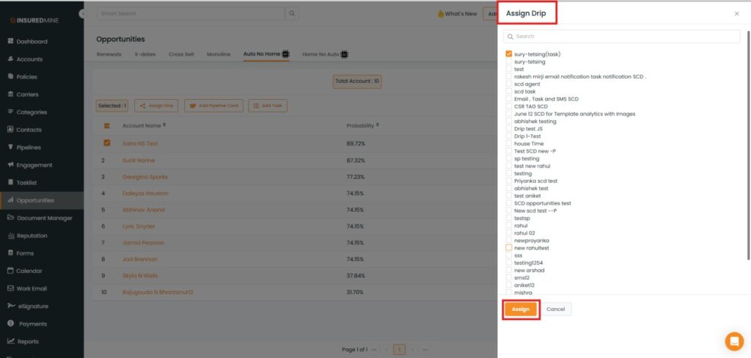Click the Policies icon in sidebar
Viewport: 751px width, 358px height.
point(10,77)
